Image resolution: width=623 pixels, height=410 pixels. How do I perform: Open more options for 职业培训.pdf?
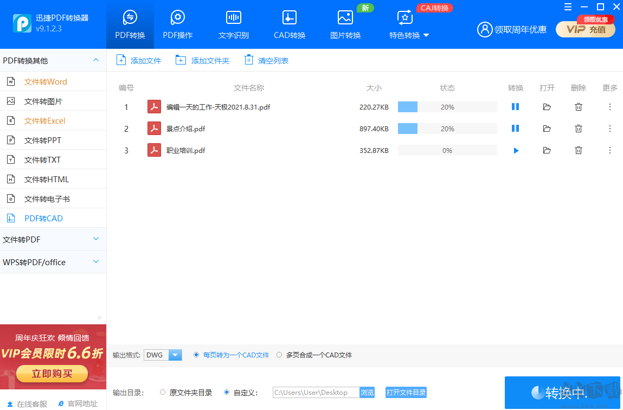click(610, 150)
